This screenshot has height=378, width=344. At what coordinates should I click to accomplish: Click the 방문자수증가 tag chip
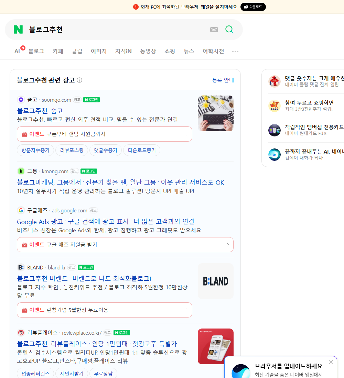pyautogui.click(x=35, y=151)
